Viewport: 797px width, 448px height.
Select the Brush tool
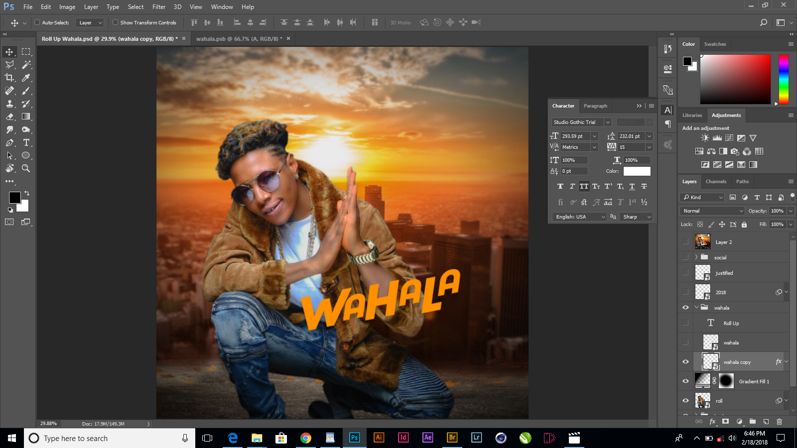26,91
